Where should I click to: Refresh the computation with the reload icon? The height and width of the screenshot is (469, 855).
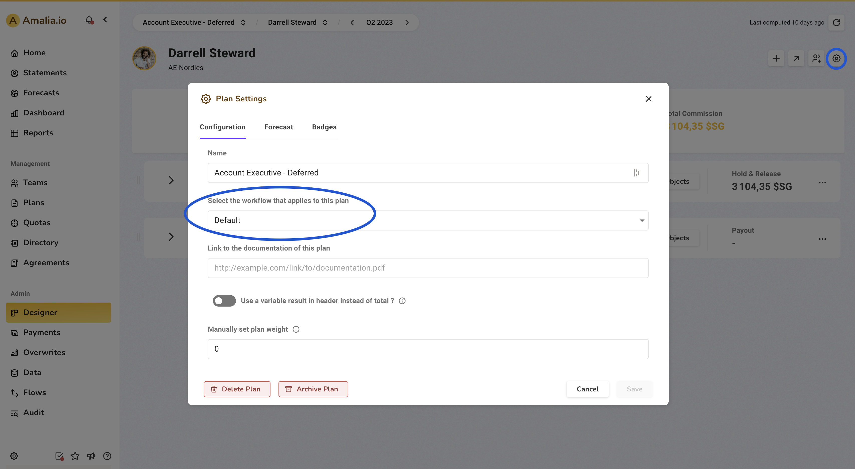point(836,23)
